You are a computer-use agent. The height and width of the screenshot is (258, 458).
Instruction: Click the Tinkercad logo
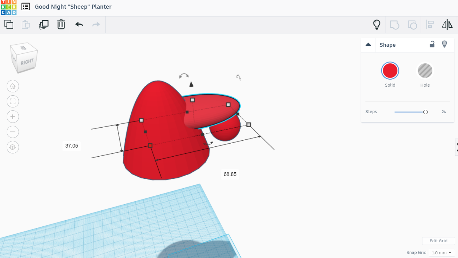click(x=8, y=7)
